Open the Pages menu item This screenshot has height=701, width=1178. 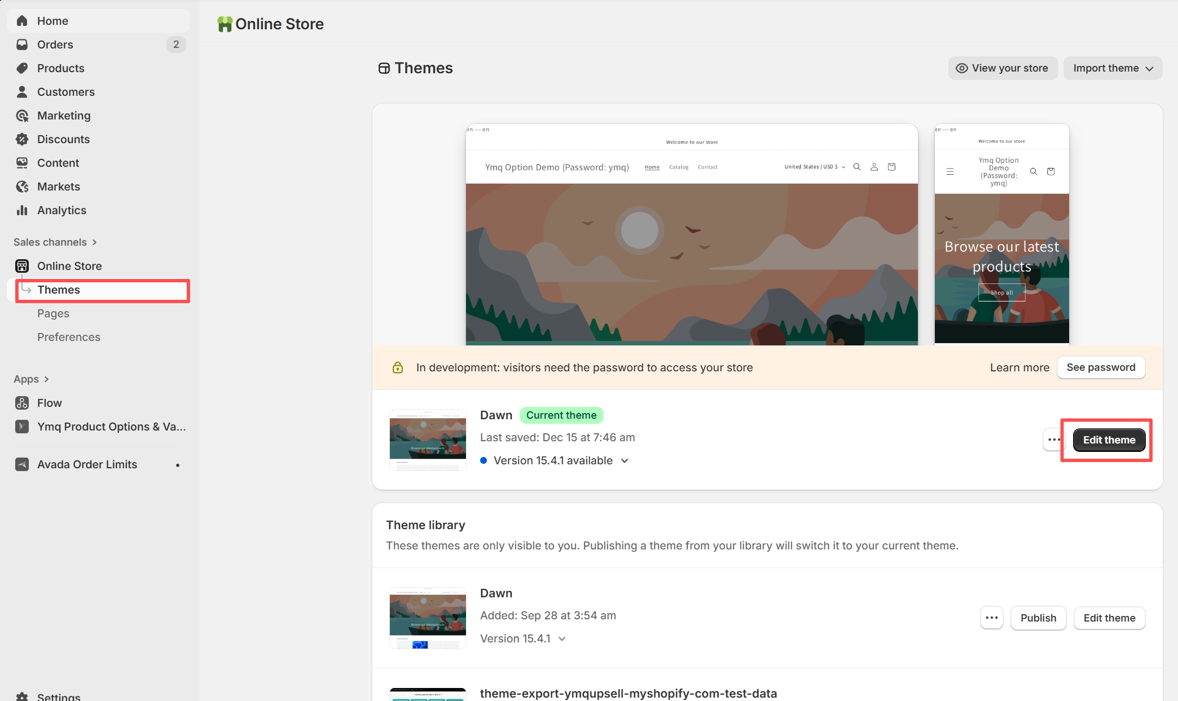coord(53,313)
